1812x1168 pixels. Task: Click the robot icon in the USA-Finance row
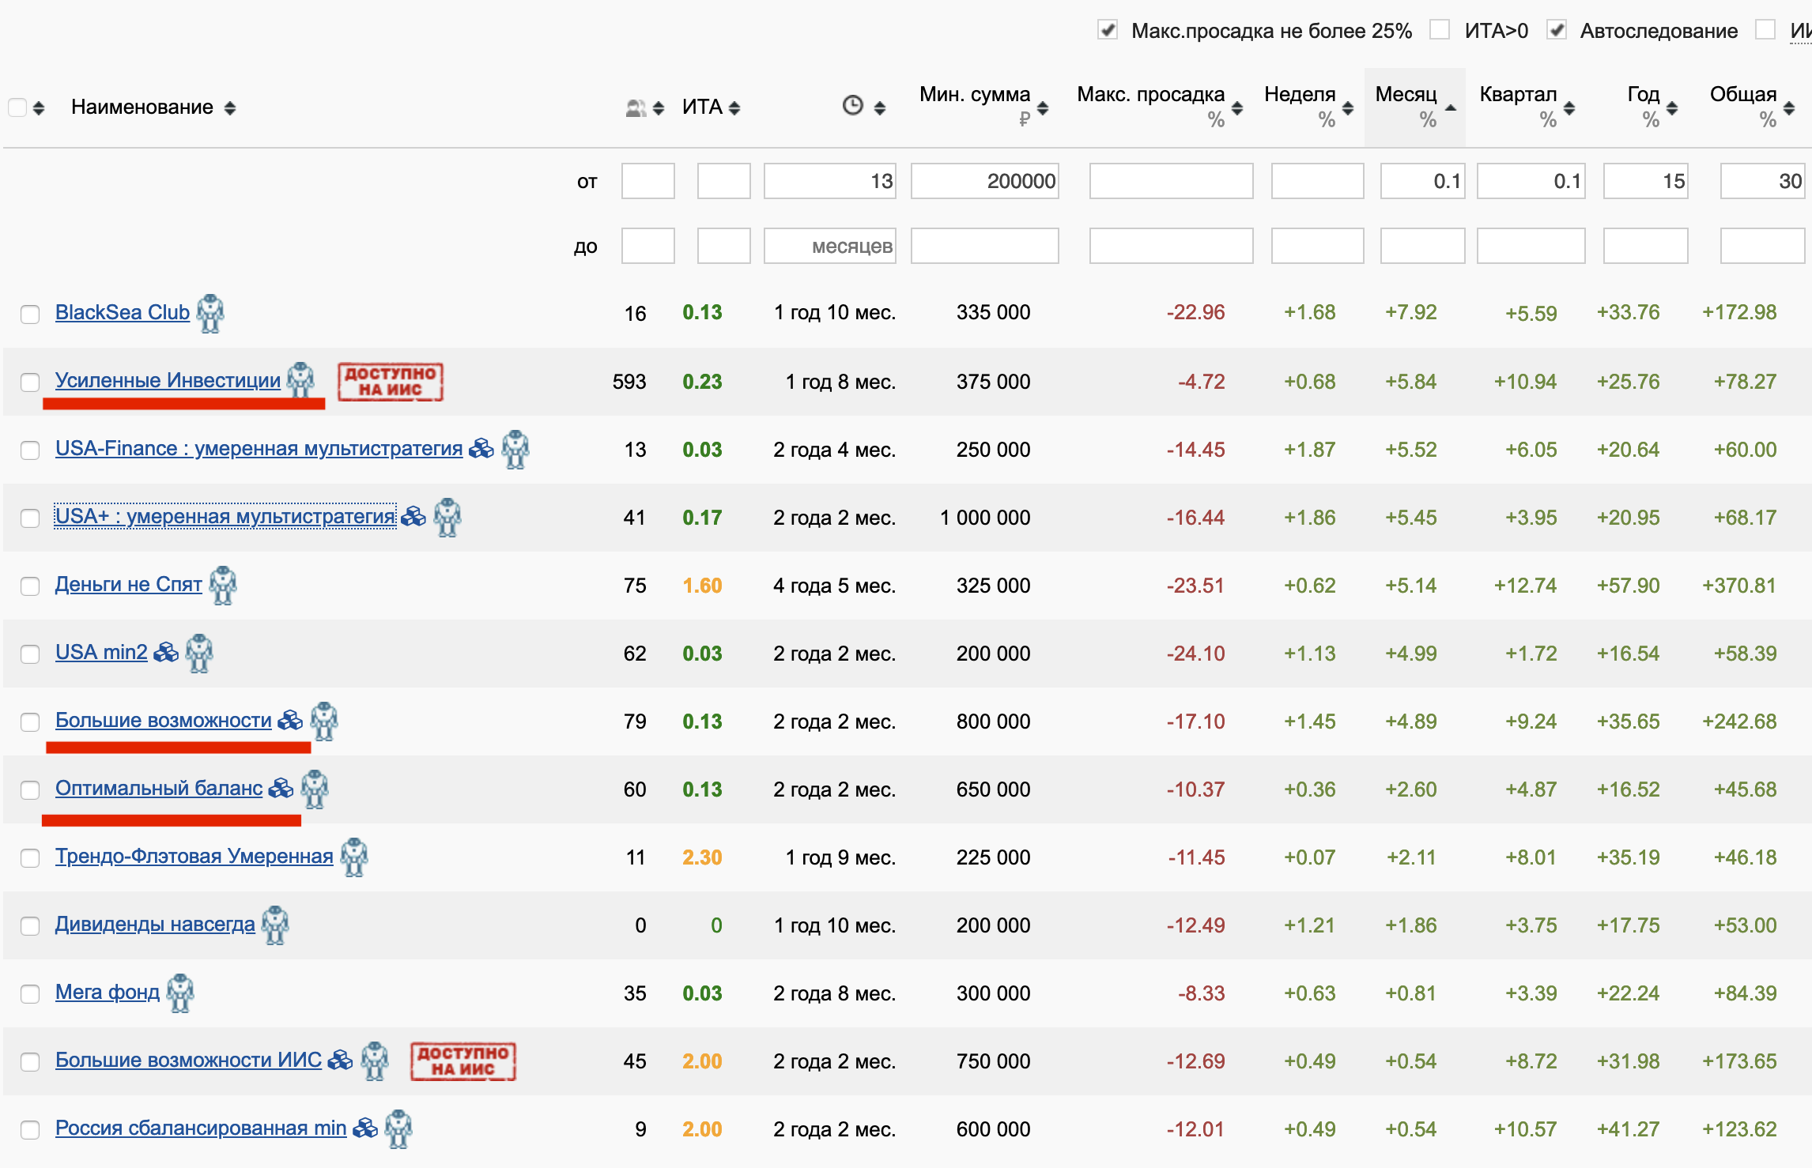click(x=515, y=450)
